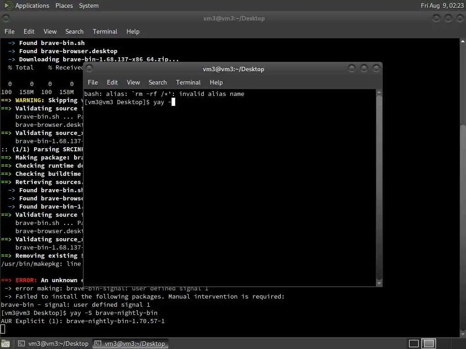Click '(1/1) Parsing SRCINFO' line
466x349 pixels.
pos(42,149)
